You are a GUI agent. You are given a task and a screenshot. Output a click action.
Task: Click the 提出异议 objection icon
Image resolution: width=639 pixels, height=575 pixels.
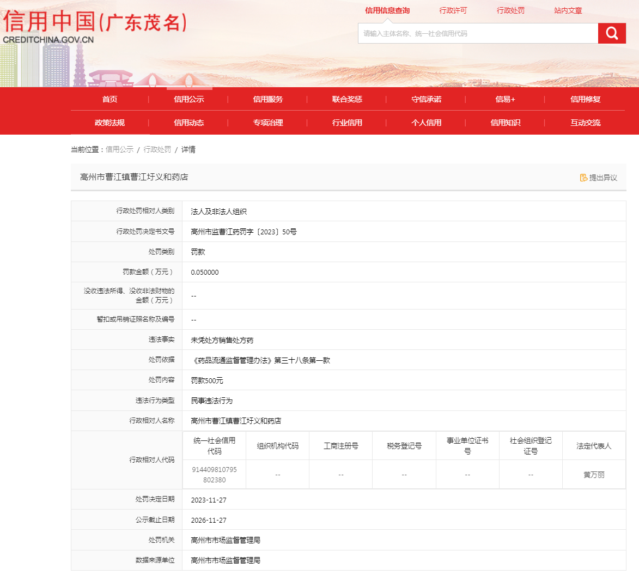(583, 178)
